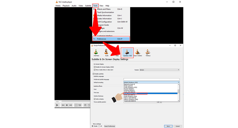Viewport: 238px width, 128px height.
Task: Click the encoding list scrollbar thumb
Action: (179, 91)
